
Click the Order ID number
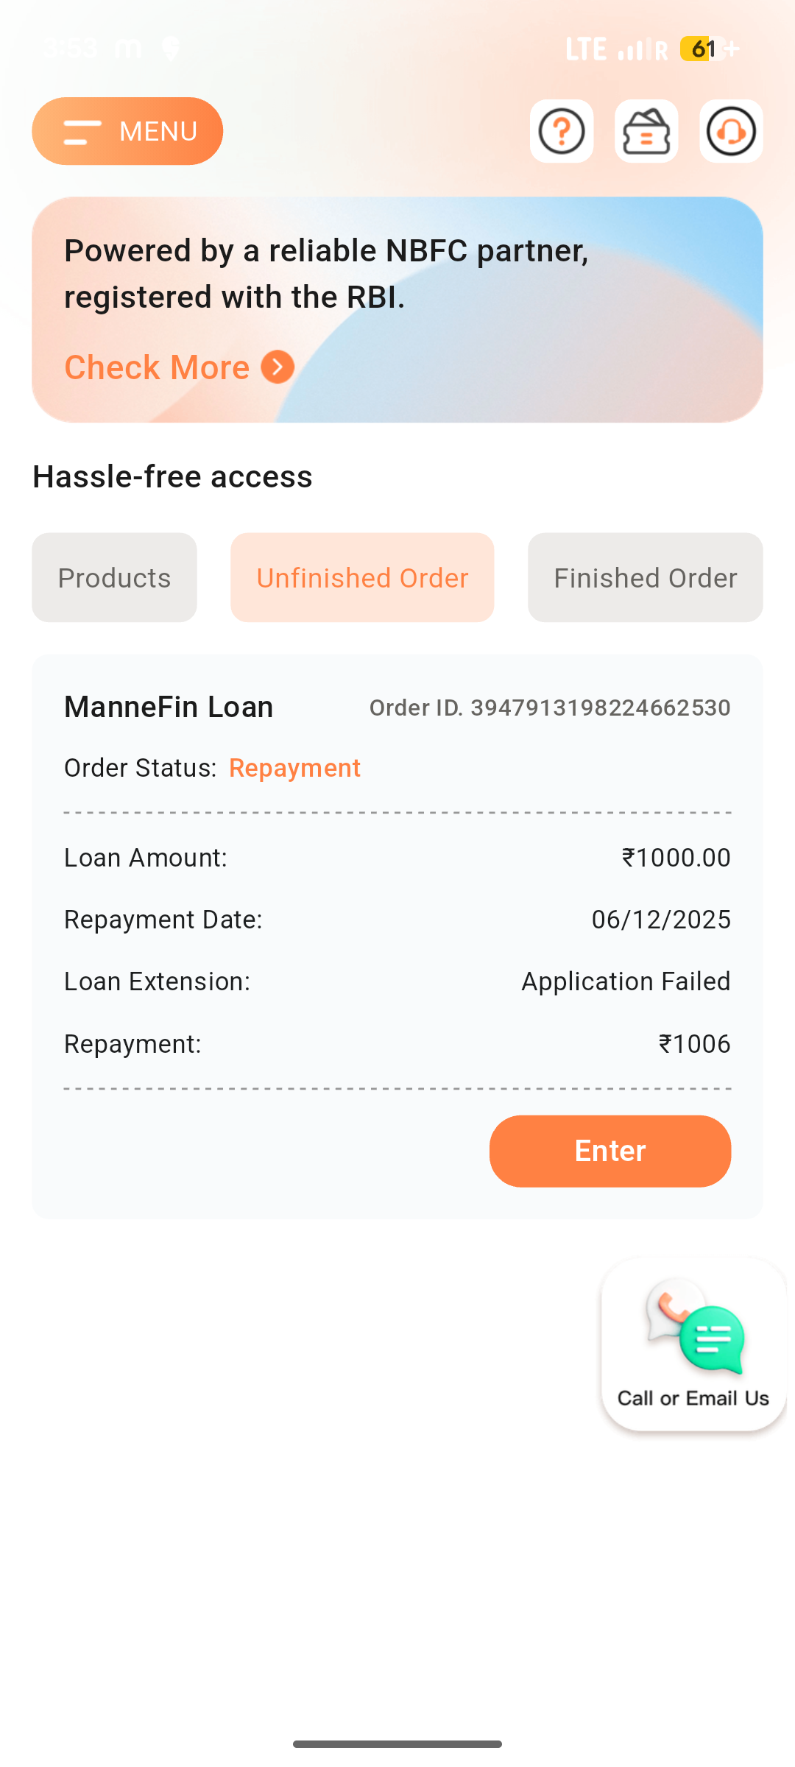600,708
